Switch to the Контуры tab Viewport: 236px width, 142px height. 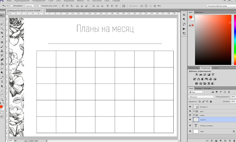[207, 88]
